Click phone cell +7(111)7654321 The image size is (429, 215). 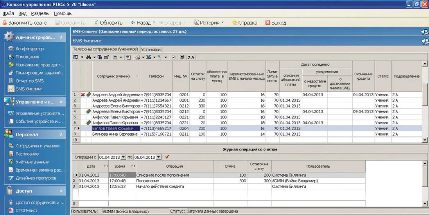pos(156,106)
